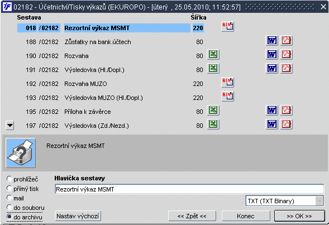Click the Hlavička sestavy text field
This screenshot has height=225, width=329.
(x=189, y=189)
